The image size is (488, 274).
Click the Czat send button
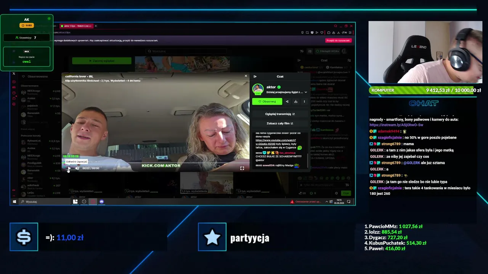coord(345,193)
